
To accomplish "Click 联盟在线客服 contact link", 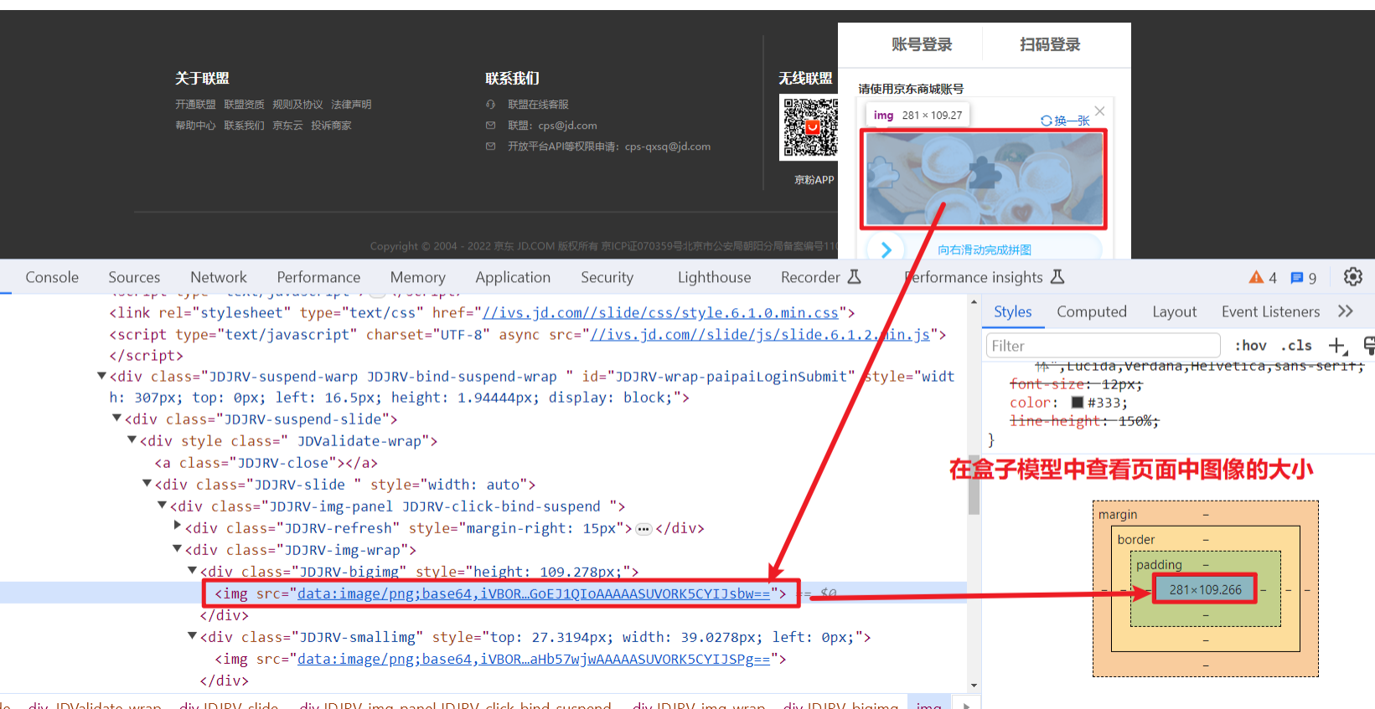I will coord(538,105).
